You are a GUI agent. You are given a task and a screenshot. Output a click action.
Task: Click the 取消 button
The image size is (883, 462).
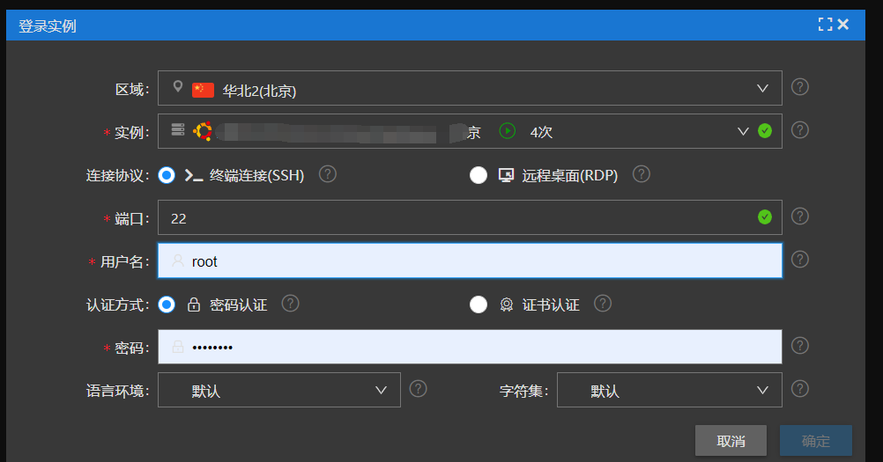(731, 441)
